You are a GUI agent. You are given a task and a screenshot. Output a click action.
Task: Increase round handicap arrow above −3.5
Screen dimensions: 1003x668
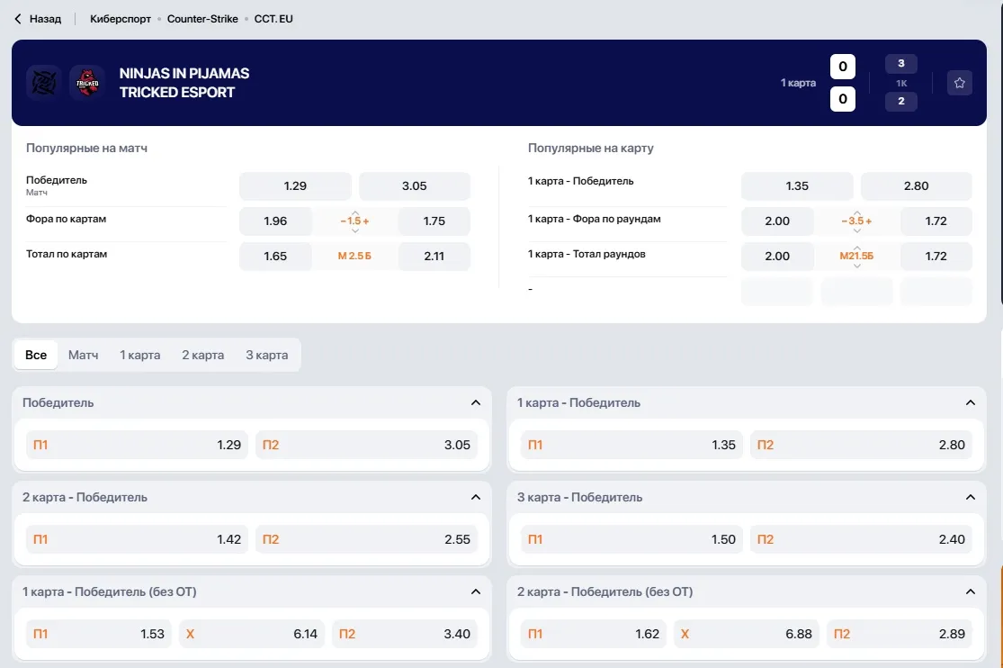tap(856, 212)
